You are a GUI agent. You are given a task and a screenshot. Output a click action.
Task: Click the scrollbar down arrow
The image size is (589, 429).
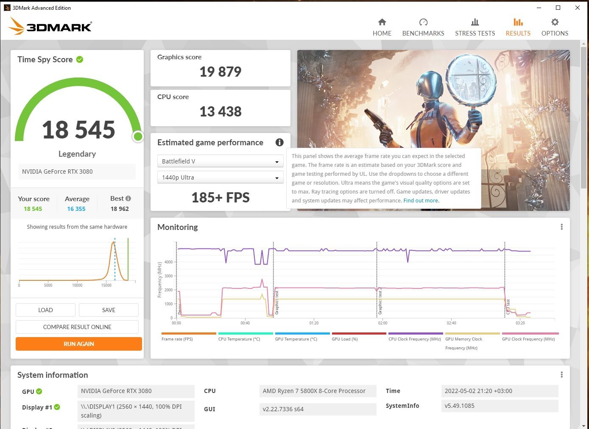click(584, 425)
